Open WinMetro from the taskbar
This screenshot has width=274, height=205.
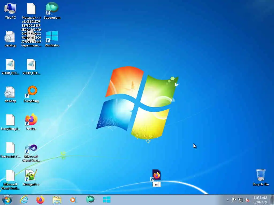tap(106, 200)
